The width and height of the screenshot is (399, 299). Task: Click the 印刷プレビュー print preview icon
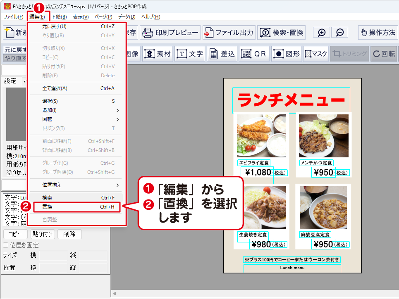coord(147,33)
